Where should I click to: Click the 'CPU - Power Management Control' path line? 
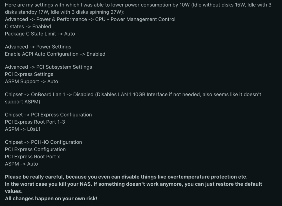point(90,19)
